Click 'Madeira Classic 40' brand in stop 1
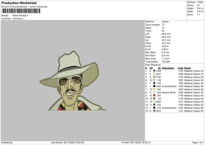This screenshot has height=145, width=205. 194,71
